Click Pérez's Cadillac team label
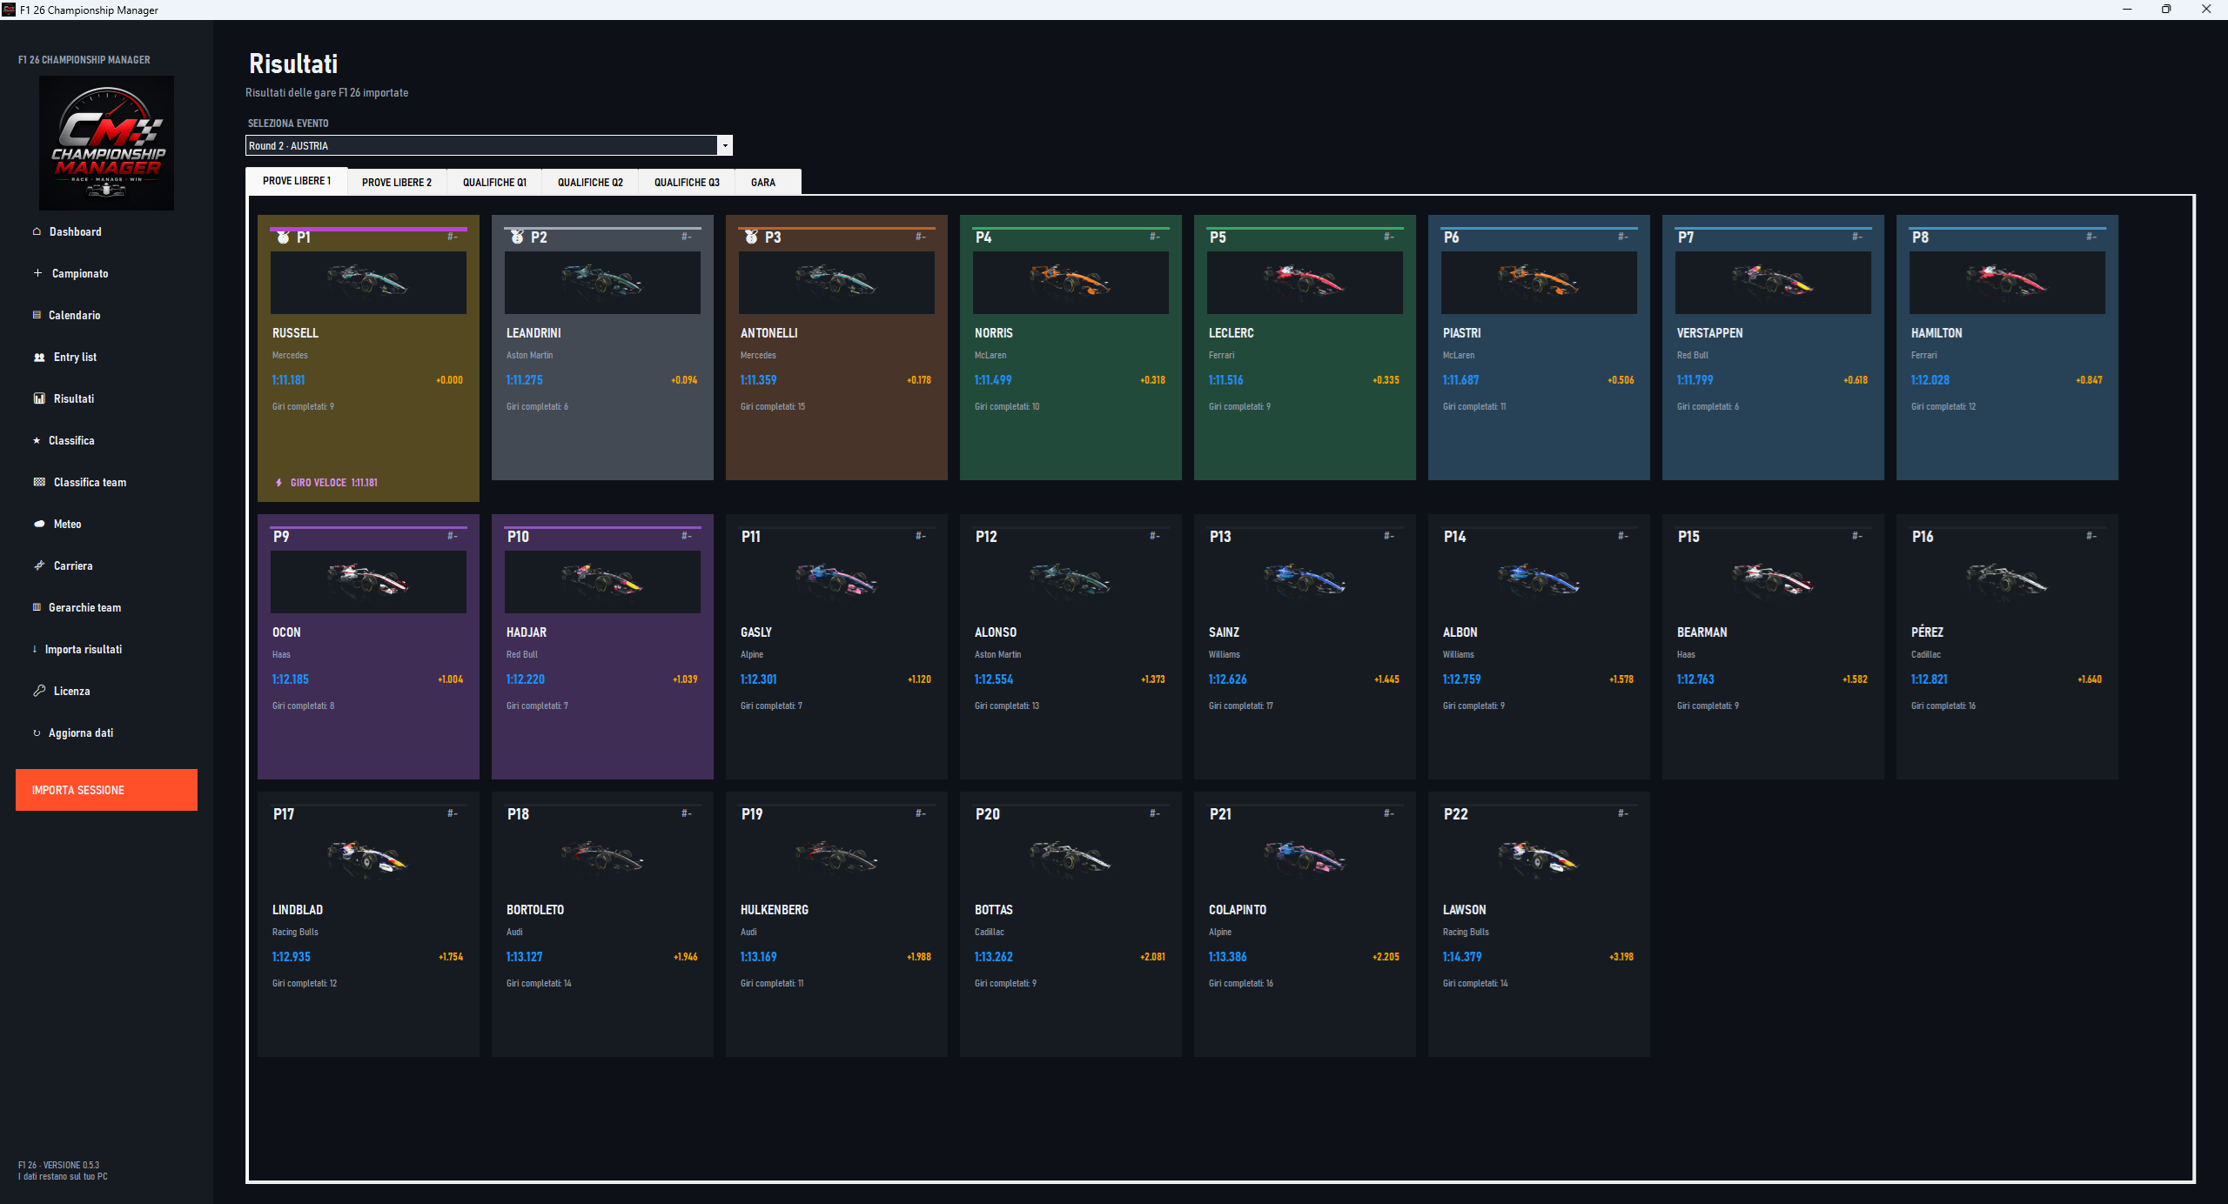Image resolution: width=2228 pixels, height=1204 pixels. click(x=1925, y=654)
